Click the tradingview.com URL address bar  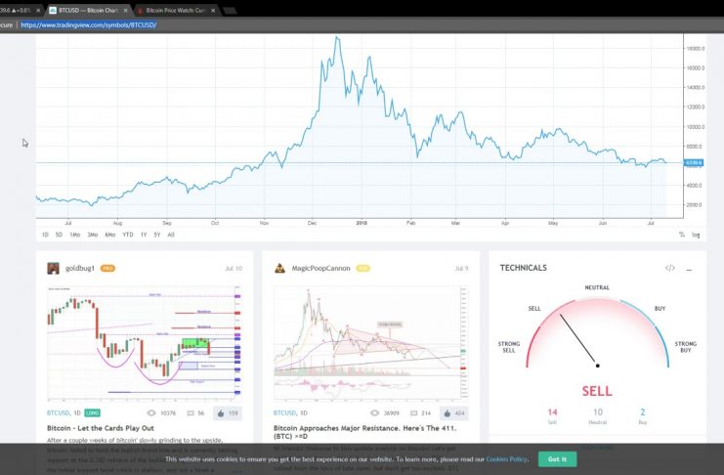(x=89, y=25)
